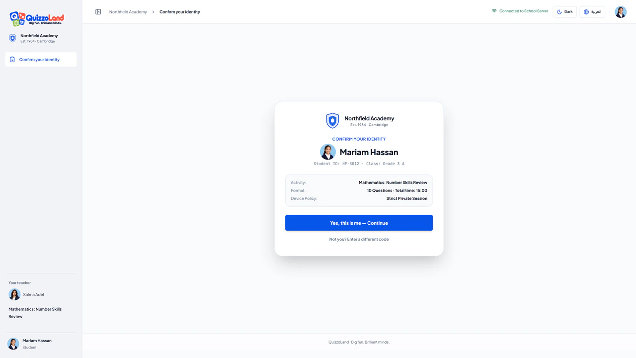The height and width of the screenshot is (358, 636).
Task: Click the Mariam Hassan name heading
Action: tap(369, 152)
